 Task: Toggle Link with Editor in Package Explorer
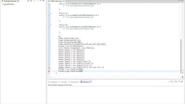click(31, 1)
